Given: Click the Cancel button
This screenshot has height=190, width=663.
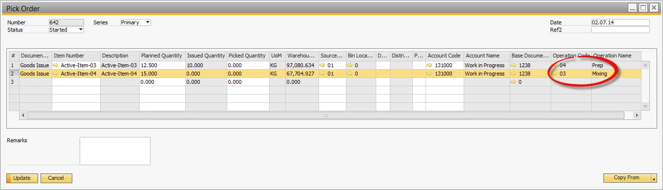Looking at the screenshot, I should pos(56,178).
